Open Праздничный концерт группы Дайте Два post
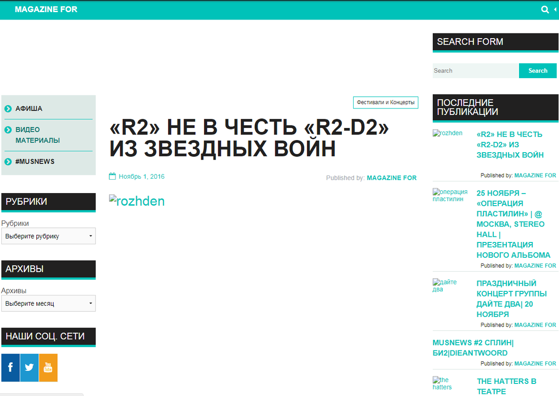559x396 pixels. pos(511,299)
